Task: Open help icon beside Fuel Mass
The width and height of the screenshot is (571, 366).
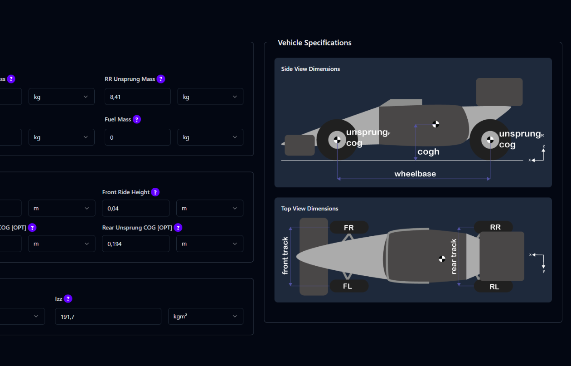Action: [x=137, y=119]
